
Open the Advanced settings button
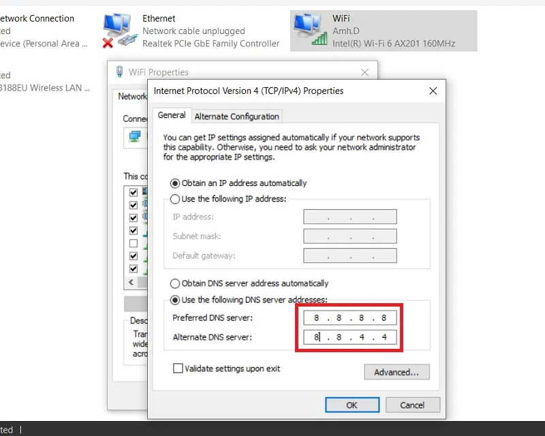396,372
